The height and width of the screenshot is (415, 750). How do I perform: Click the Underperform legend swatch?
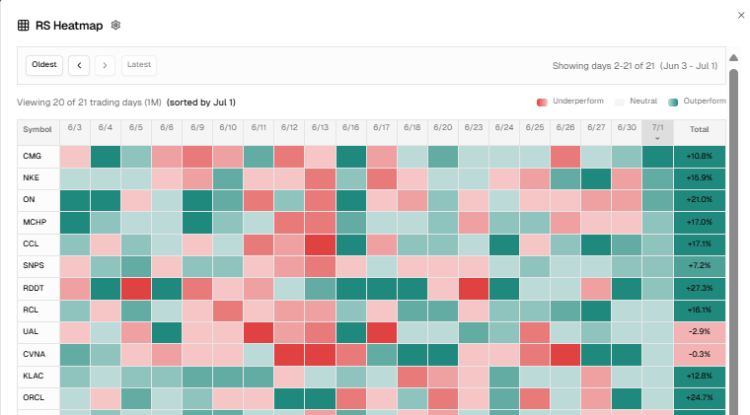point(542,103)
